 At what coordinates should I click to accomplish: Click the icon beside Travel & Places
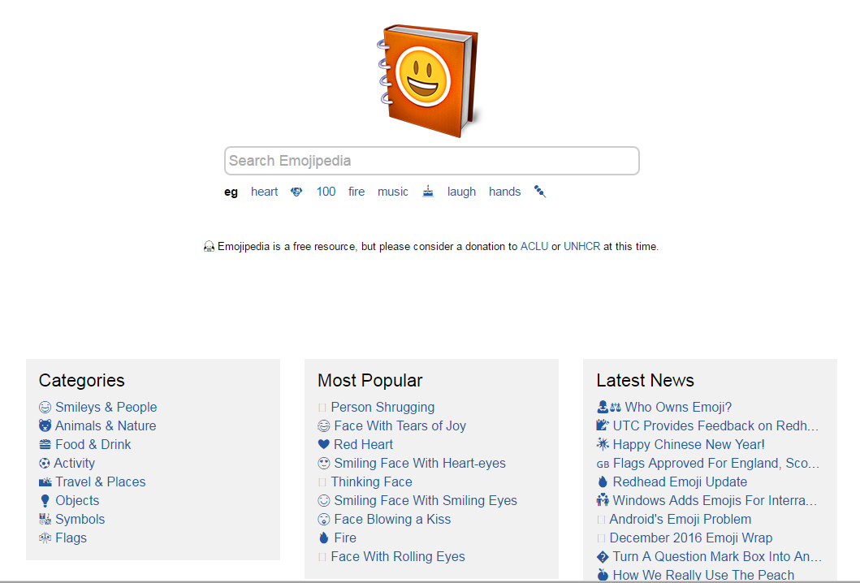coord(45,482)
